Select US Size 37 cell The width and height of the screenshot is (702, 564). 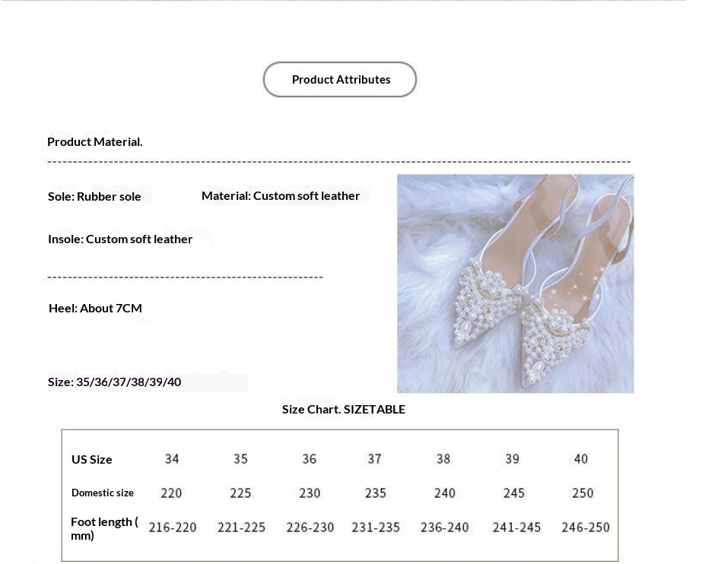click(x=375, y=459)
